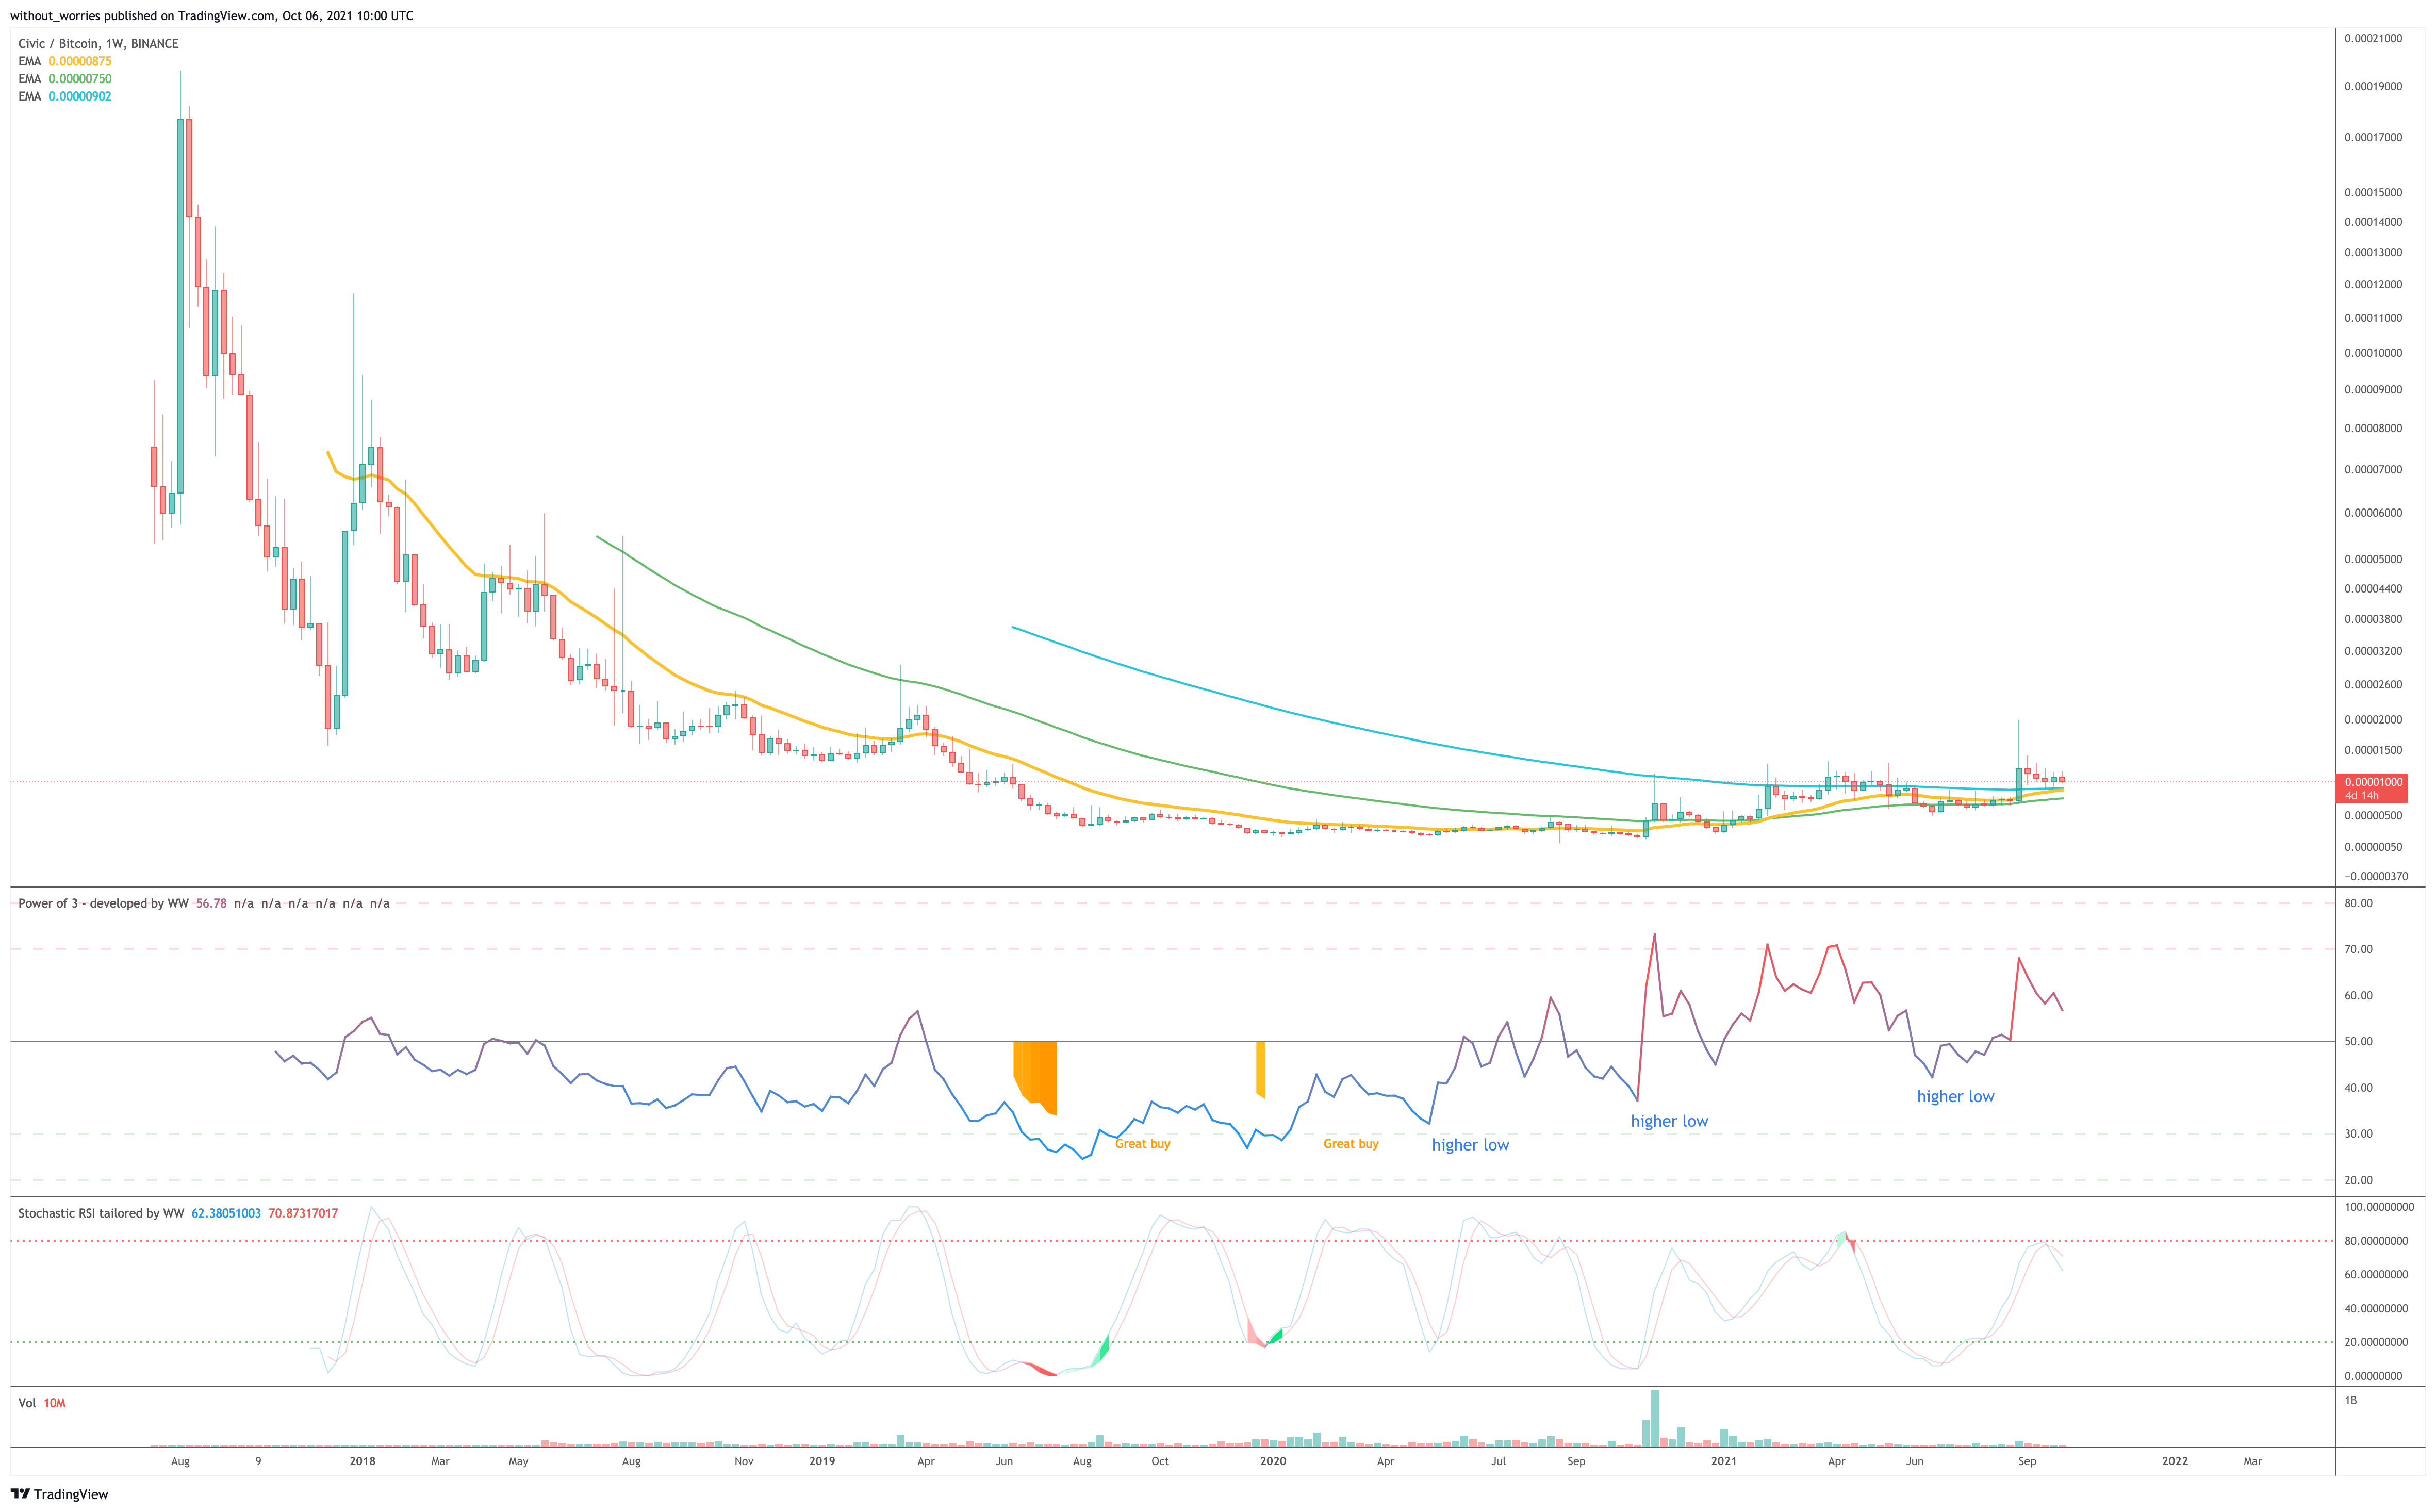Click the current price label 0.00001000
The height and width of the screenshot is (1512, 2436).
coord(2374,782)
